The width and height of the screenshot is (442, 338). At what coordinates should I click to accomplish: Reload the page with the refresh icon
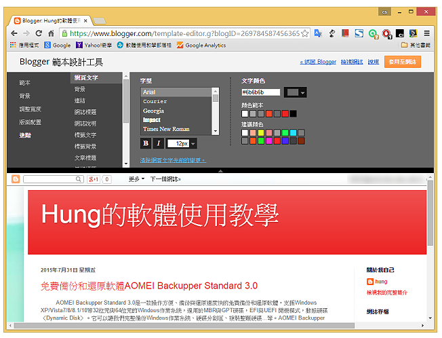tap(39, 33)
